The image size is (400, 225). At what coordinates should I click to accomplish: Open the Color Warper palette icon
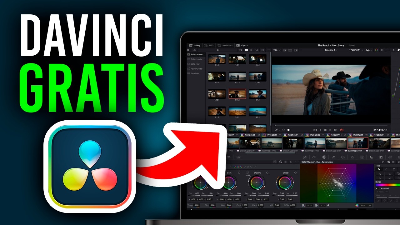click(324, 157)
